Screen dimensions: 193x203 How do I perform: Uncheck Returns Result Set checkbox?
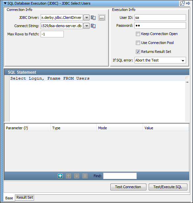click(138, 52)
